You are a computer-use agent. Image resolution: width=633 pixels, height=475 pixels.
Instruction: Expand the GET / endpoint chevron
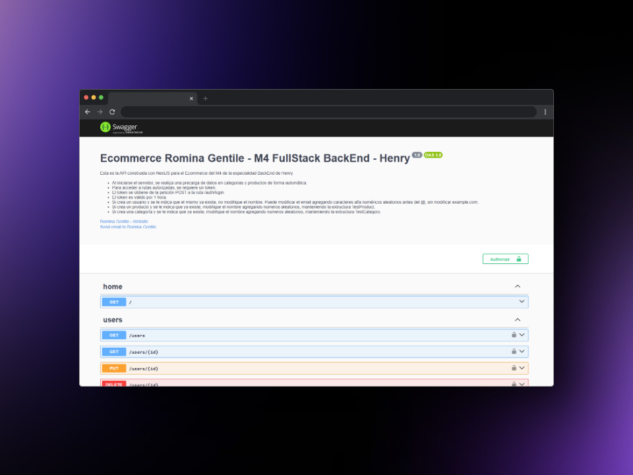tap(522, 301)
